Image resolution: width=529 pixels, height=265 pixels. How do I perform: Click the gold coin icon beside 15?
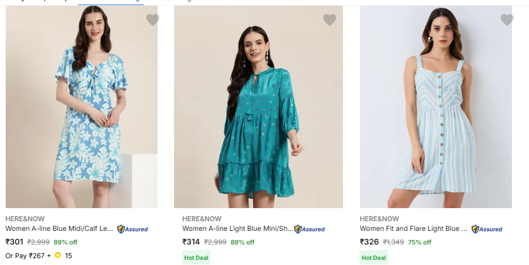[x=57, y=256]
